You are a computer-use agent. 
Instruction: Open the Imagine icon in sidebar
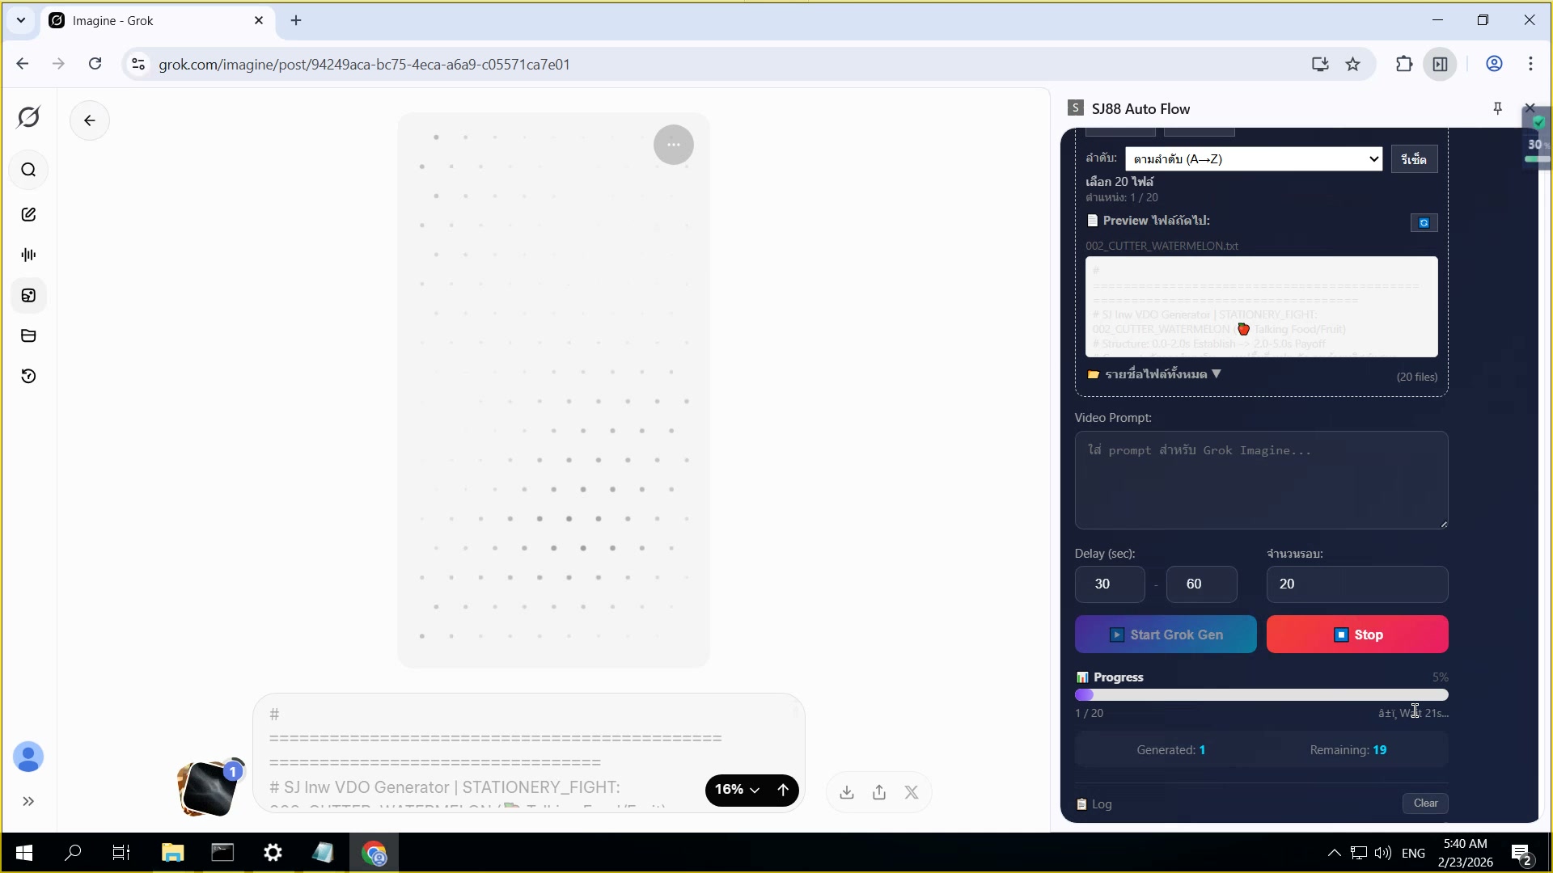pos(28,296)
